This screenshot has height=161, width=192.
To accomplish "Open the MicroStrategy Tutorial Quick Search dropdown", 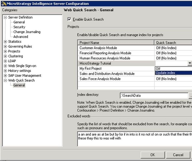I will (190, 63).
